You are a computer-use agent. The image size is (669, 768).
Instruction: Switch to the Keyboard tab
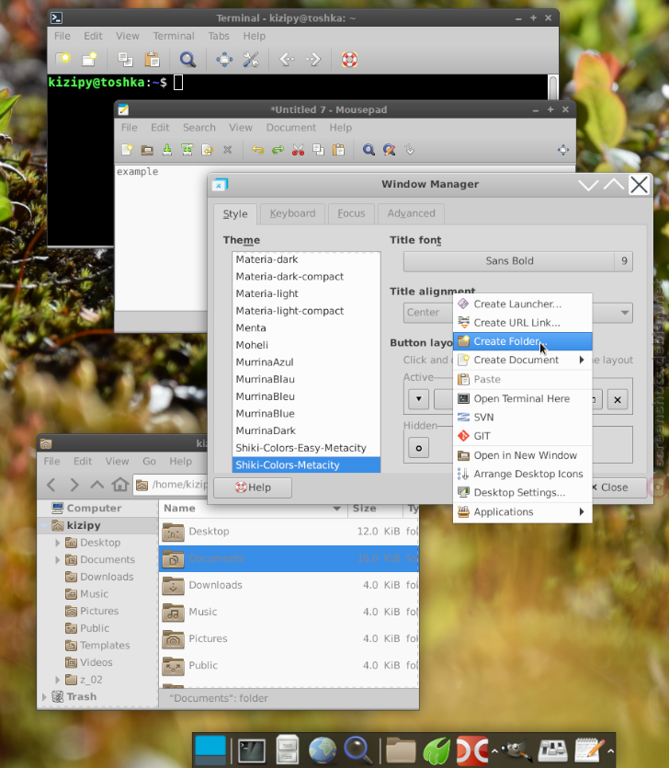pyautogui.click(x=292, y=213)
